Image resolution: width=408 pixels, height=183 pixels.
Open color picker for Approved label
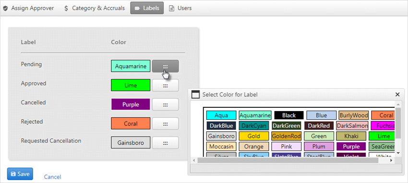(x=165, y=85)
